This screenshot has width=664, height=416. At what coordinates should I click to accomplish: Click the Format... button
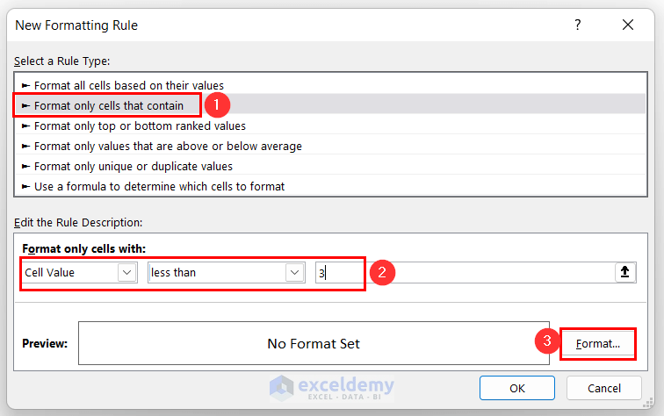point(598,344)
